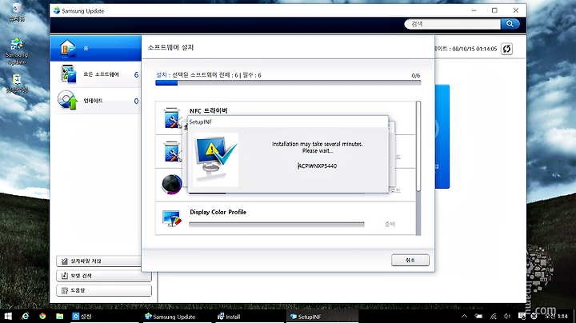
Task: Open the third desktop shortcut icon
Action: 17,83
